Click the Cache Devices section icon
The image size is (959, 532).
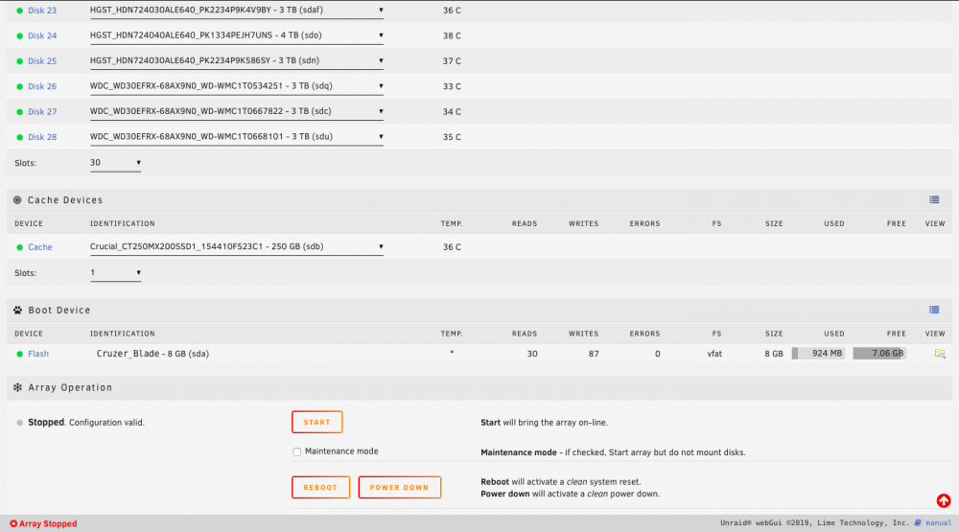17,200
